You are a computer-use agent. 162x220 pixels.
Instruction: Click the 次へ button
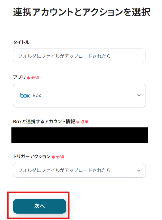tap(40, 206)
